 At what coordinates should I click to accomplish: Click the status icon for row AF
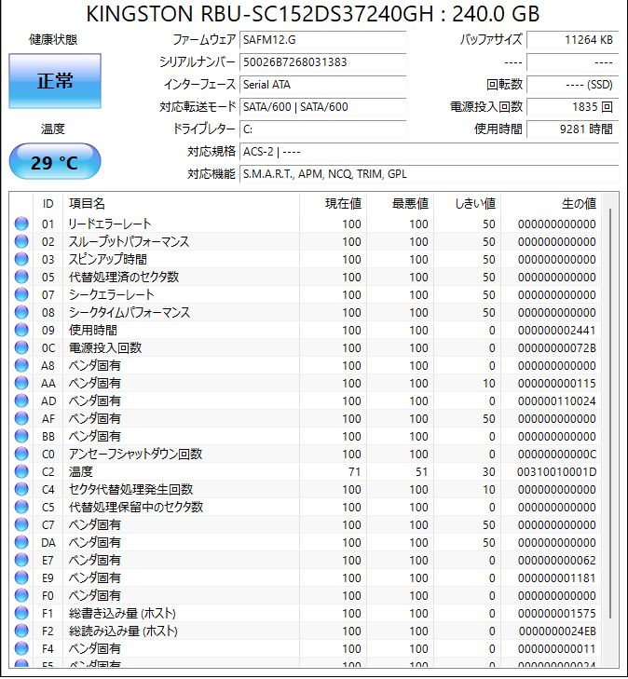tap(21, 419)
